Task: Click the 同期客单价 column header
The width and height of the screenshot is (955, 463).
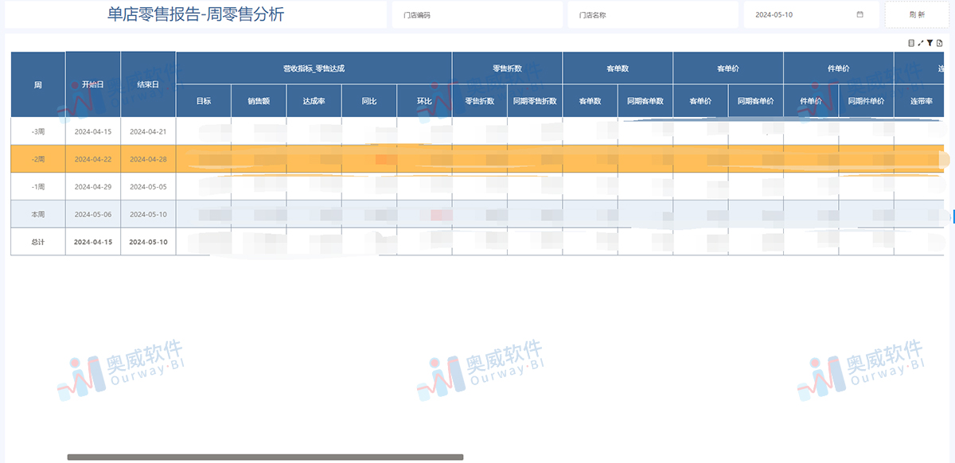Action: [756, 101]
